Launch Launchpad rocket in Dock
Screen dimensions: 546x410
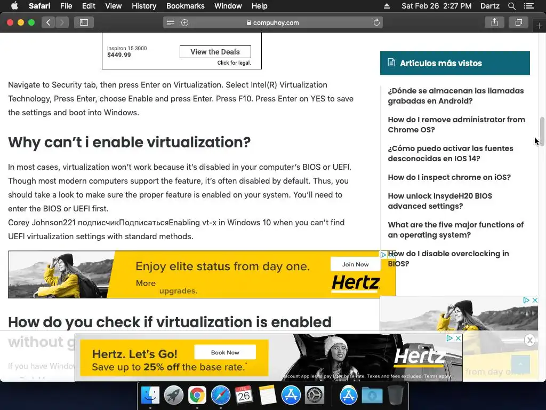point(173,396)
